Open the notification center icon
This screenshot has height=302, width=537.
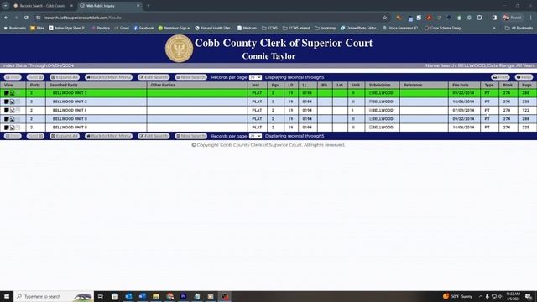tap(529, 296)
